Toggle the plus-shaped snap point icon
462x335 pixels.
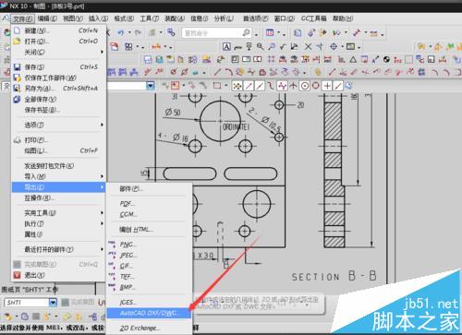327,86
